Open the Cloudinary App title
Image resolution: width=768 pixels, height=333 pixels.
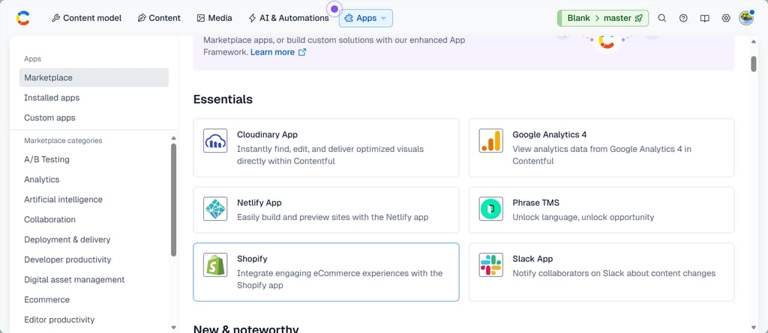point(267,135)
